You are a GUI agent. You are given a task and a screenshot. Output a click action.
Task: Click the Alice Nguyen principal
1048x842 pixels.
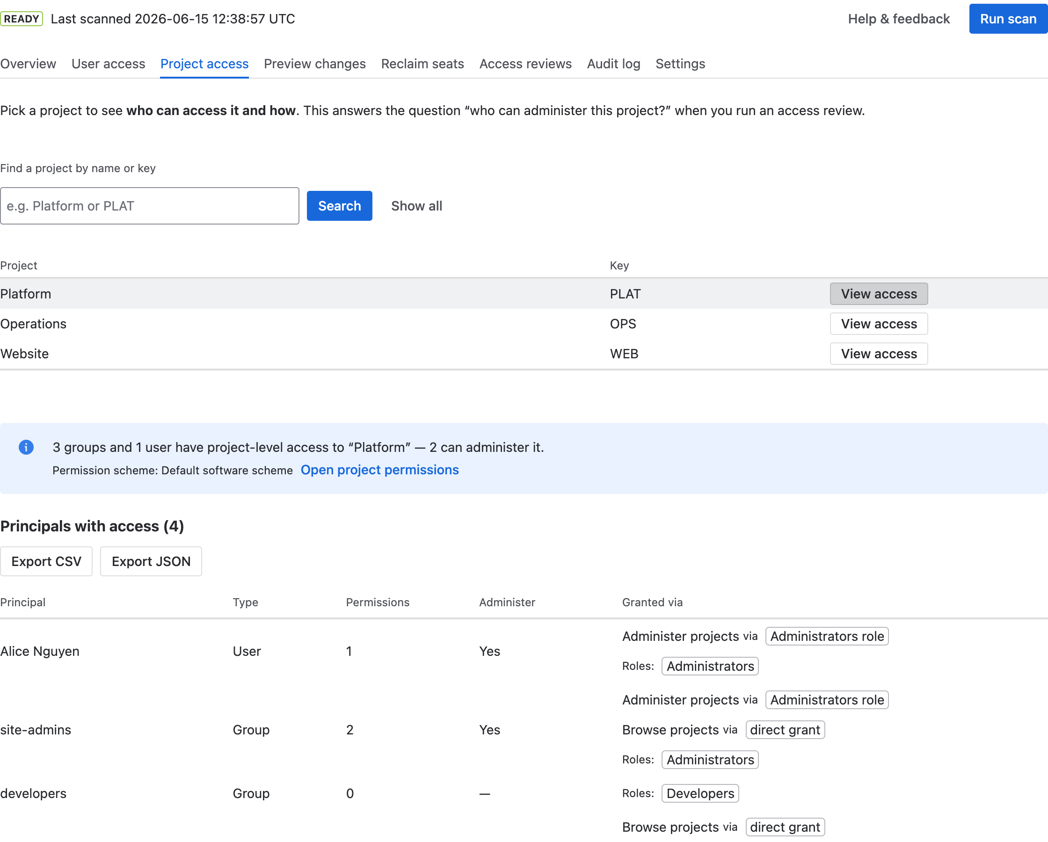pos(40,652)
